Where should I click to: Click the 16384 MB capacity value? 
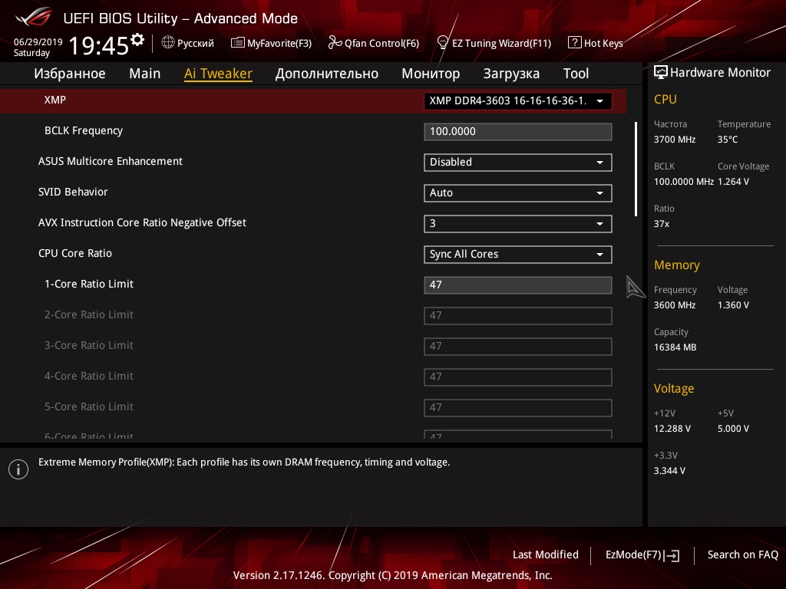675,347
